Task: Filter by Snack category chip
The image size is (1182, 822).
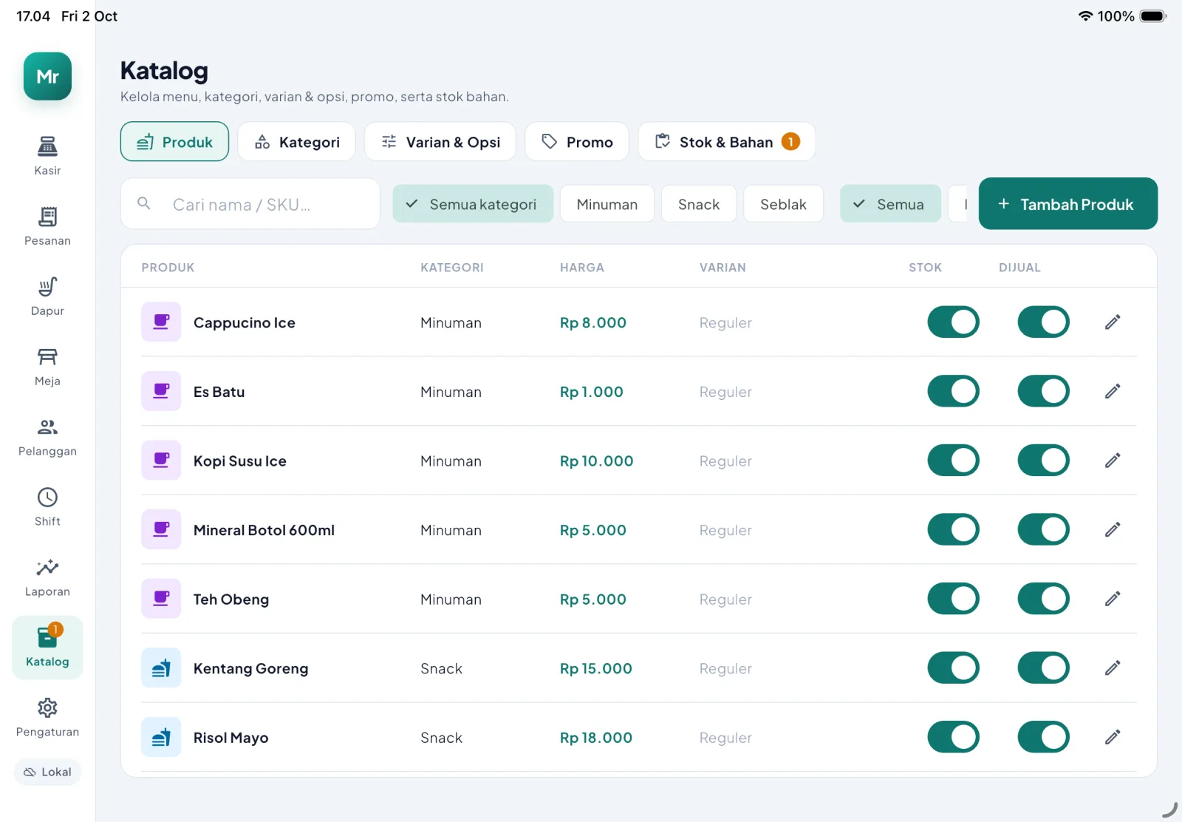Action: point(699,204)
